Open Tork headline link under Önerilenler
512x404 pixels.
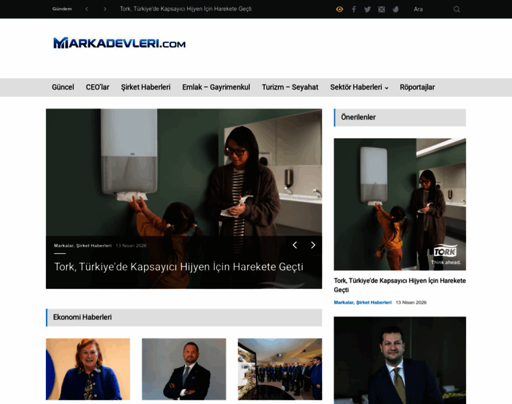(x=399, y=285)
